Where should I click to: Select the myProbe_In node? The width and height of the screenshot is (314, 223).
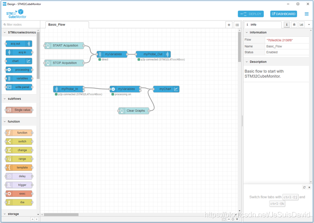click(69, 89)
